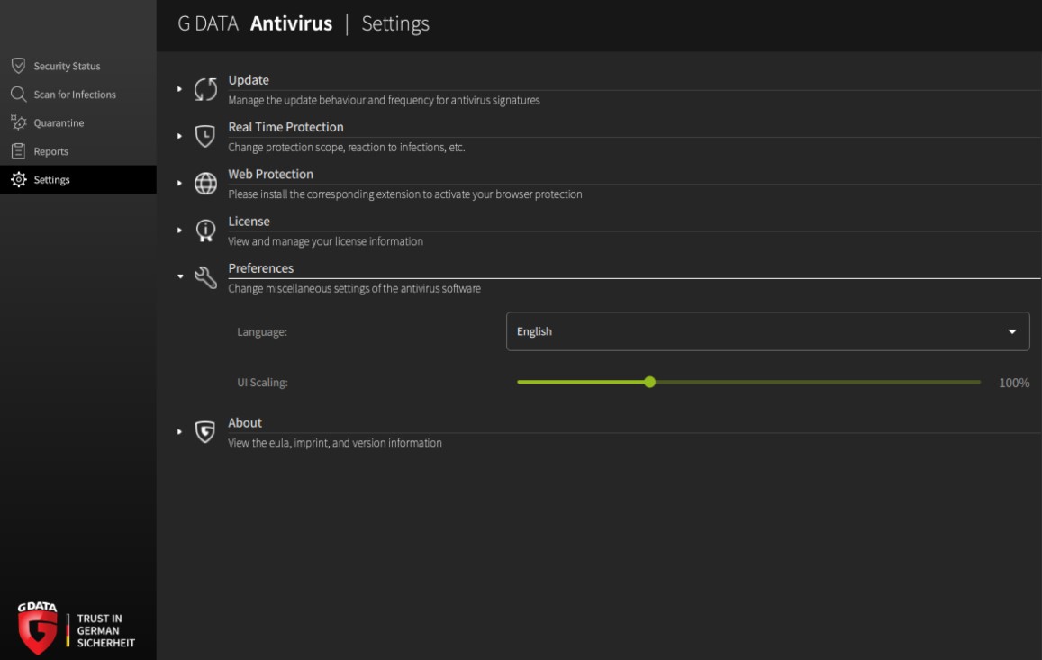Viewport: 1042px width, 660px height.
Task: Open the Language dropdown set to English
Action: (x=767, y=331)
